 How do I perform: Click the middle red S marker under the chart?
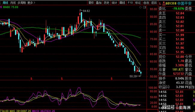point(62,78)
